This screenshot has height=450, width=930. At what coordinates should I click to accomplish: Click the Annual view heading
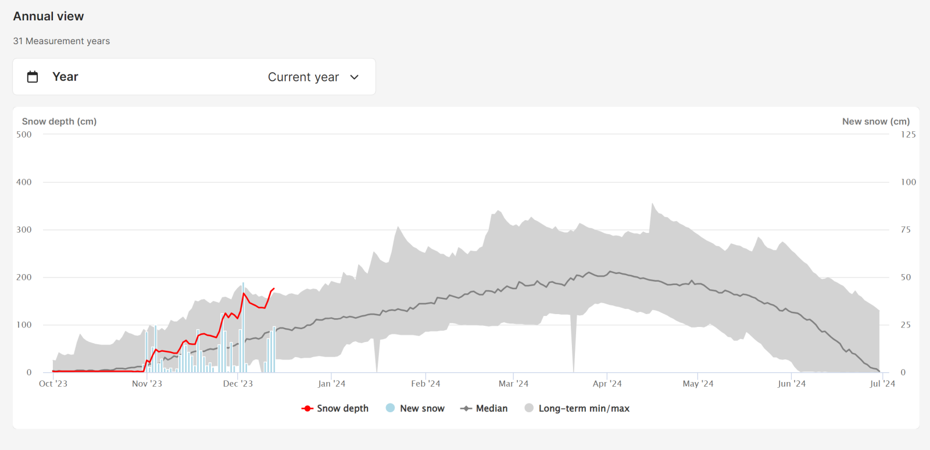click(x=48, y=16)
